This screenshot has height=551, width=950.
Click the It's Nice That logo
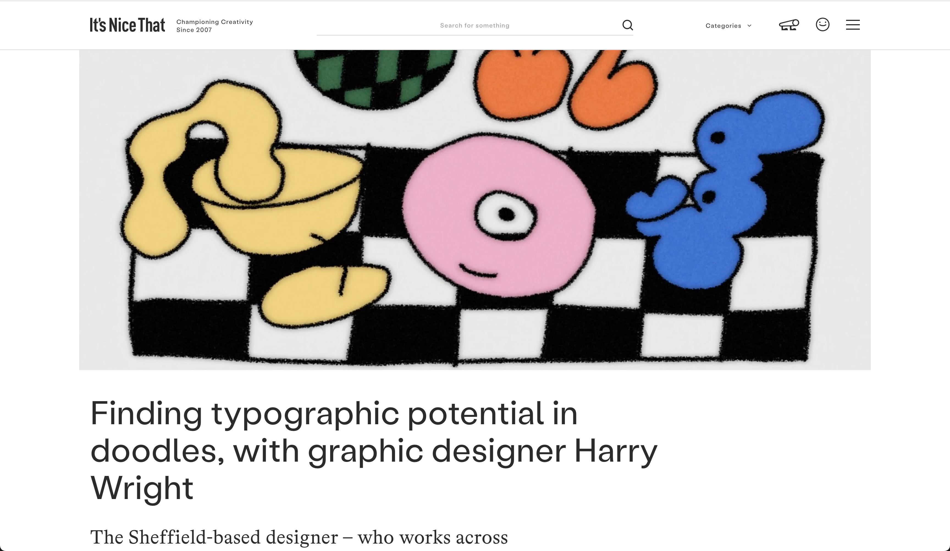(128, 25)
